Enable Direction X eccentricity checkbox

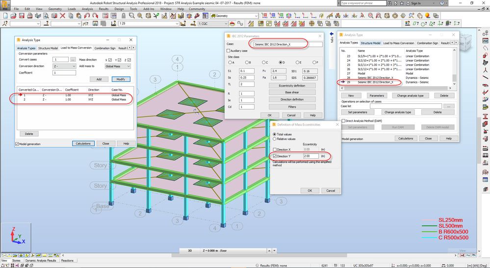pyautogui.click(x=275, y=149)
